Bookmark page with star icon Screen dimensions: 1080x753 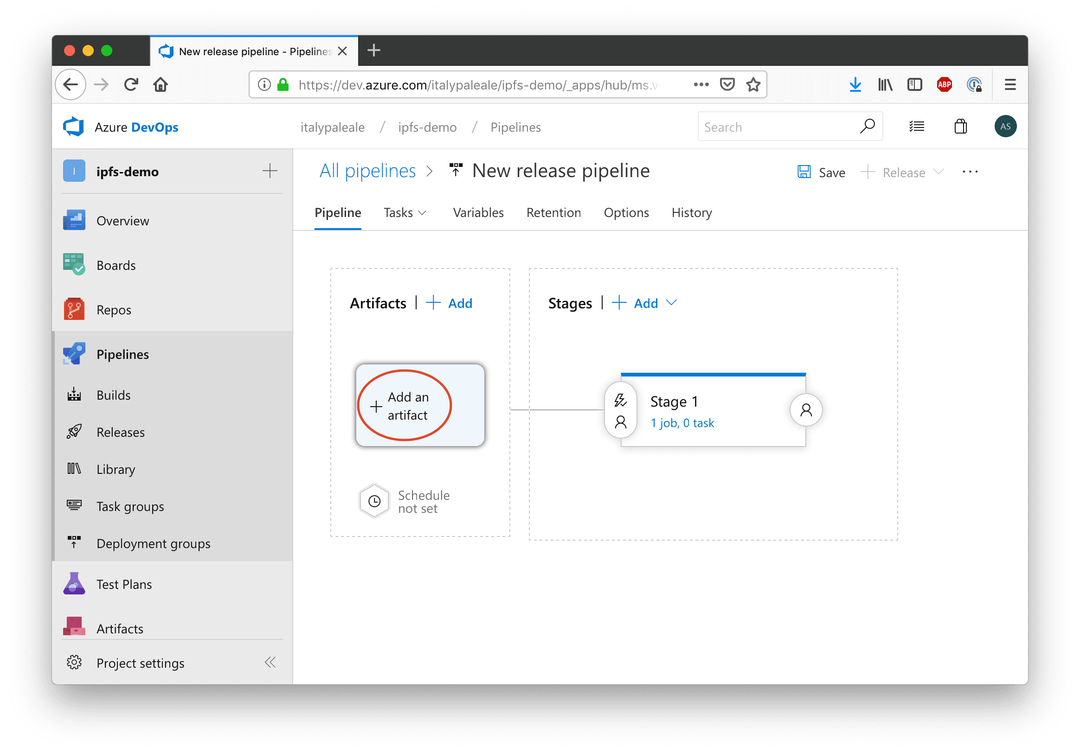(x=753, y=84)
